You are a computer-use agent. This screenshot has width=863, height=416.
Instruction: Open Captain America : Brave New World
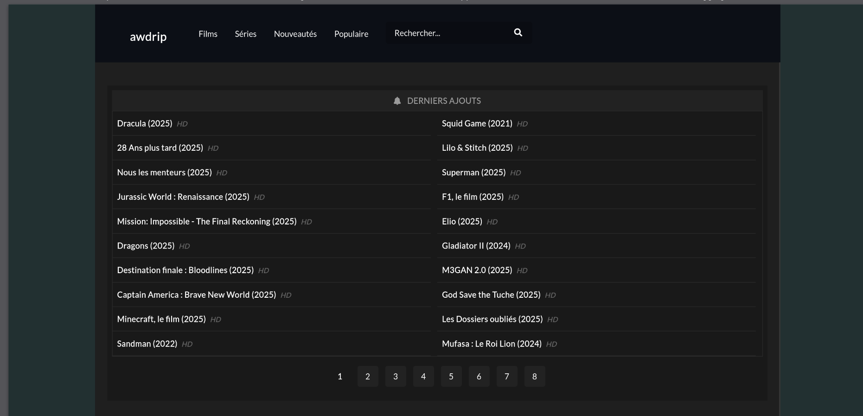[x=197, y=295]
